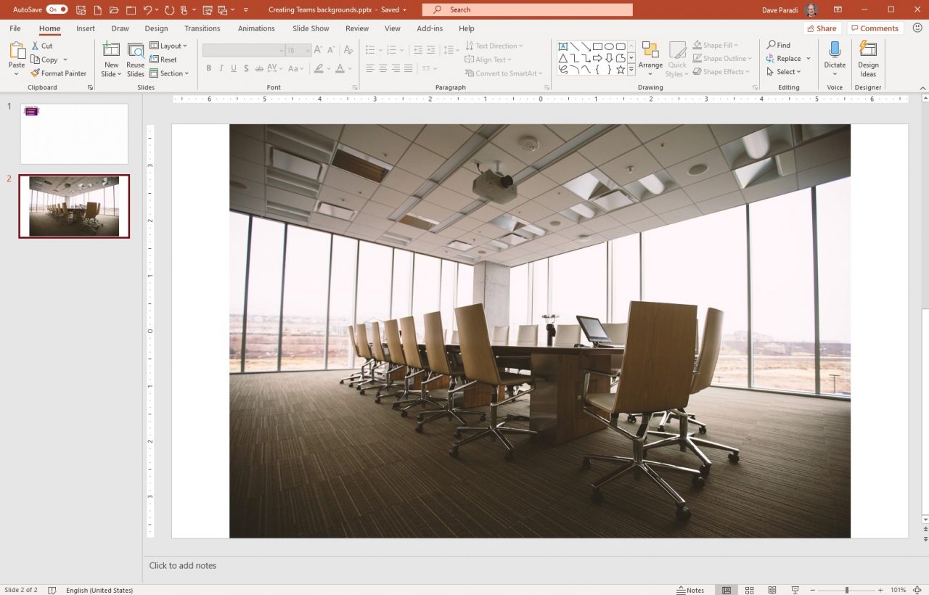This screenshot has height=595, width=929.
Task: Start Slide Show from the status bar
Action: (x=794, y=590)
